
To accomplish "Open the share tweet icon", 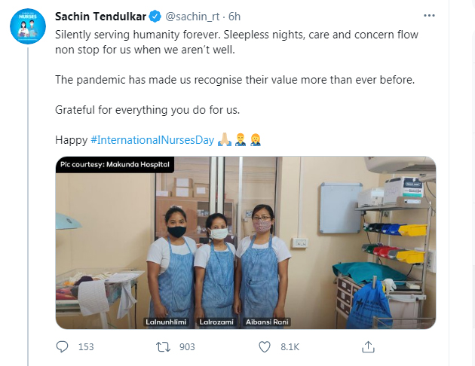I will (x=368, y=346).
